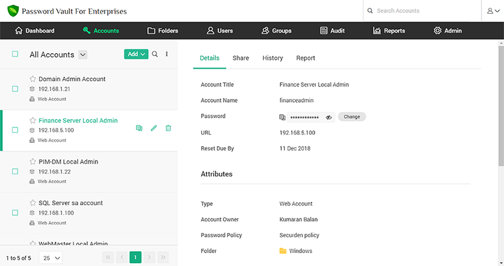Expand the All Accounts view dropdown
Screen dimensions: 504x266
coord(83,55)
